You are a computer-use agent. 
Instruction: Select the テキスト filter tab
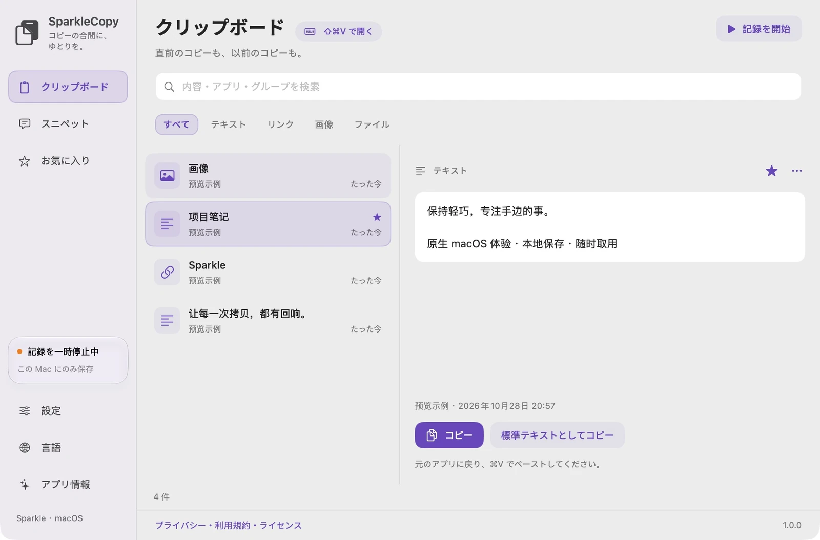tap(229, 124)
